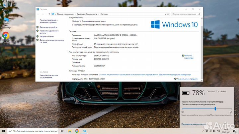Open Chrome from the taskbar

pos(77,131)
